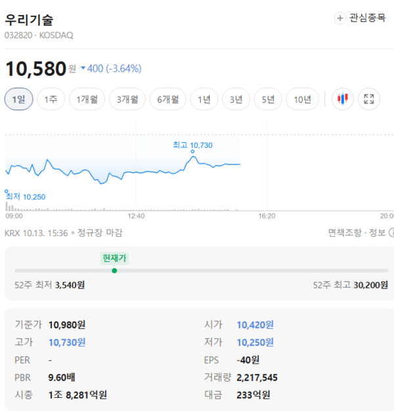Screen dimensions: 394x411
Task: Click the 기준가 value 10,980원
Action: (67, 325)
